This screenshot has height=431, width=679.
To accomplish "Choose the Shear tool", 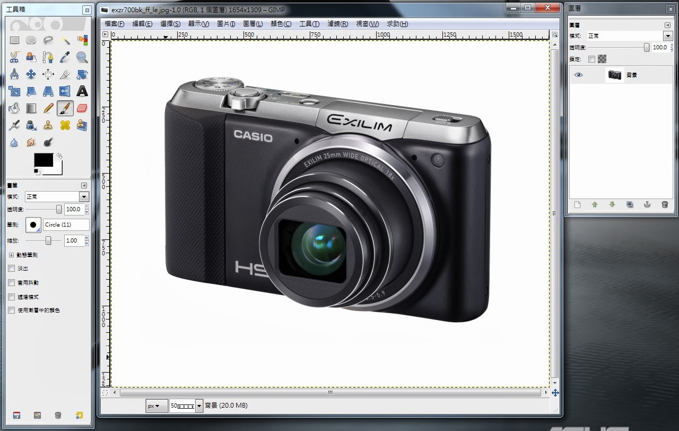I will coord(31,91).
